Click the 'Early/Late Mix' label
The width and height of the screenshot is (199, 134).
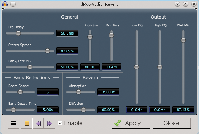20,61
